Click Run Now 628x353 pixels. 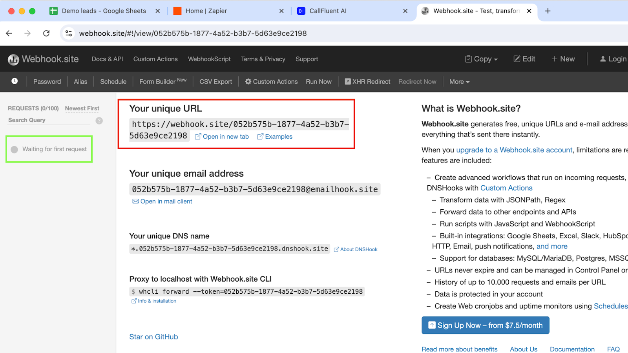tap(319, 82)
